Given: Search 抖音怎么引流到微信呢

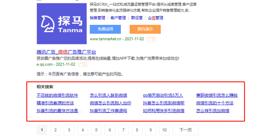Looking at the screenshot, I should coord(164,103).
